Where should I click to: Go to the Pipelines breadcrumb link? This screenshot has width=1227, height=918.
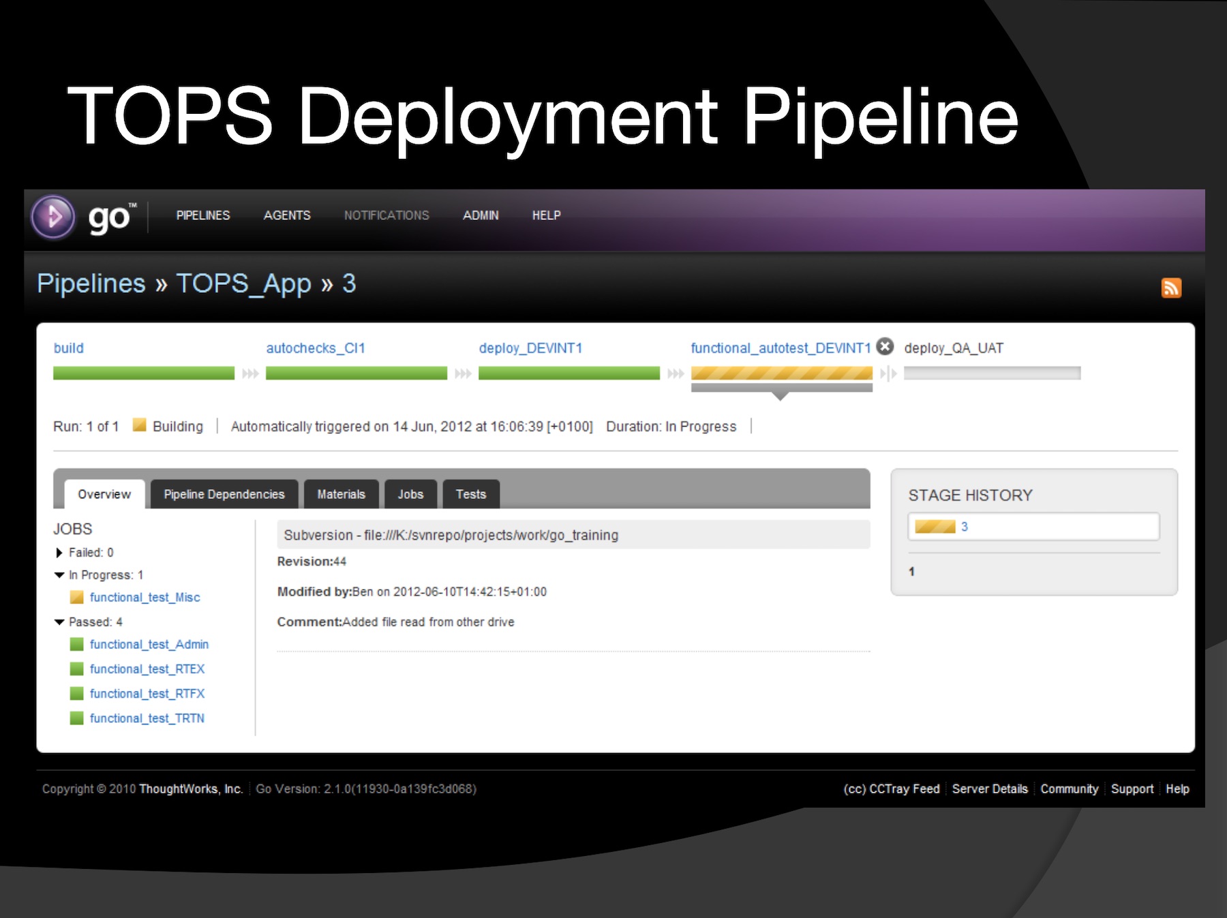tap(91, 284)
